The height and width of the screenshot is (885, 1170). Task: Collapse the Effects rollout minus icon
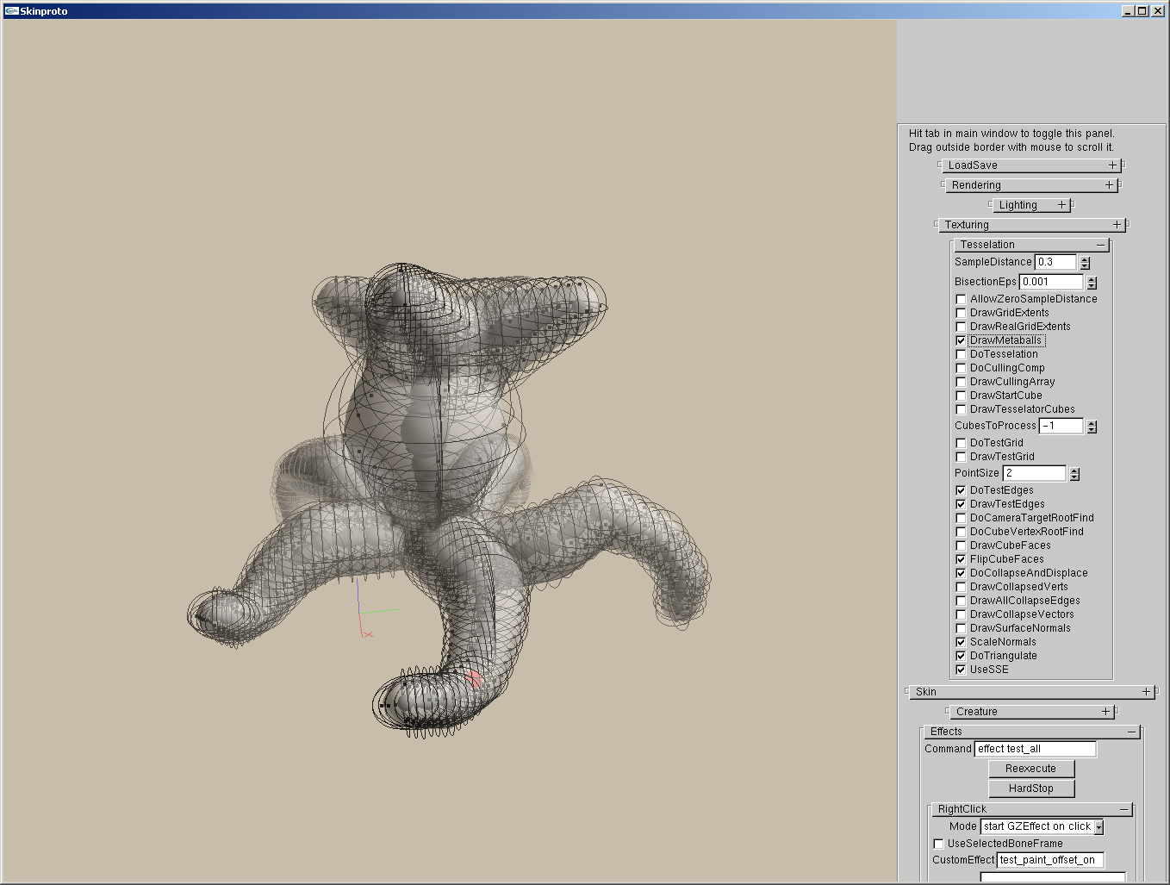pos(1131,732)
